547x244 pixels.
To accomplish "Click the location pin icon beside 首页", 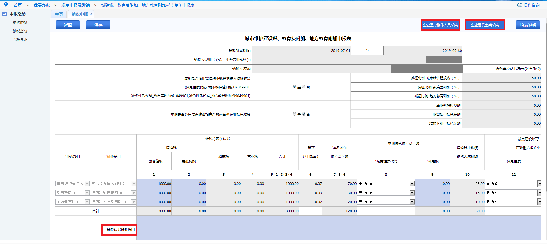I will (x=6, y=4).
